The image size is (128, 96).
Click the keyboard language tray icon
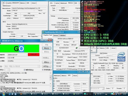[106, 94]
